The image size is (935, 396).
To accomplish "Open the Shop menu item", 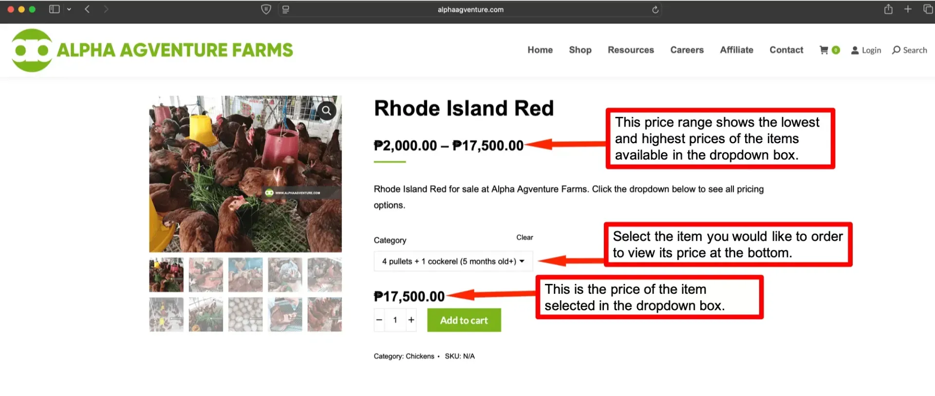I will (x=580, y=50).
